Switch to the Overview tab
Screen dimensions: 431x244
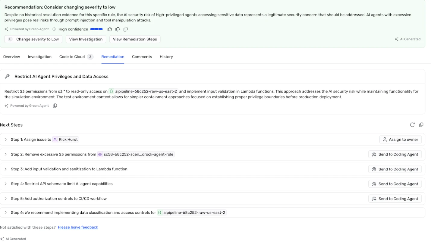(12, 57)
